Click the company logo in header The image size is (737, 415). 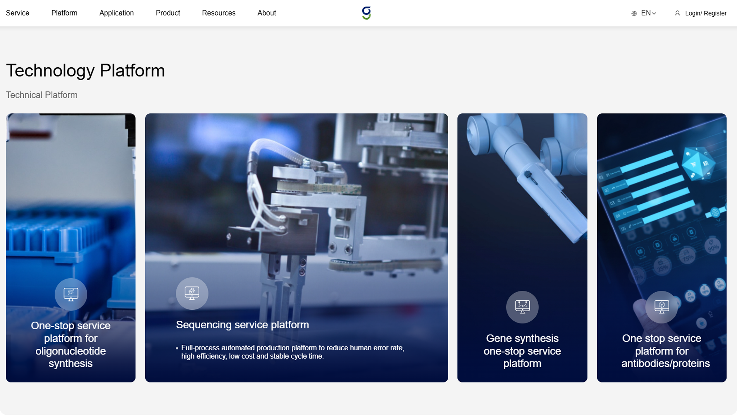(x=366, y=13)
